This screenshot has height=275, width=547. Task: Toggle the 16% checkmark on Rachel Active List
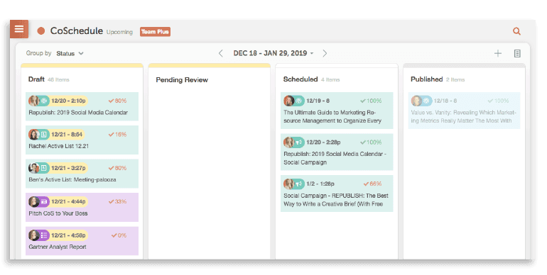pyautogui.click(x=111, y=135)
